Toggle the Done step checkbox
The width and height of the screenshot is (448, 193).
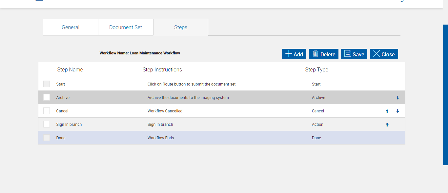[47, 138]
